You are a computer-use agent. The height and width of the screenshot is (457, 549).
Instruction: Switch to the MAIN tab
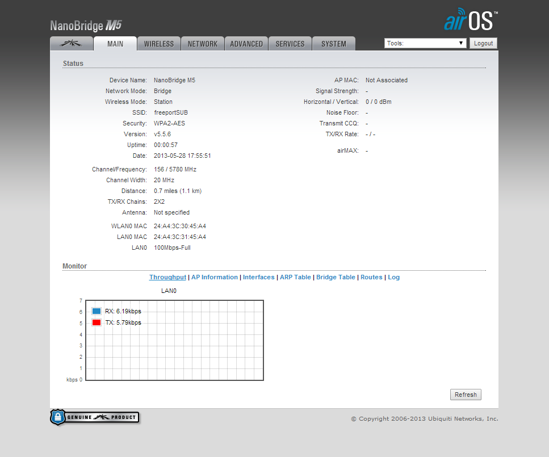[115, 43]
